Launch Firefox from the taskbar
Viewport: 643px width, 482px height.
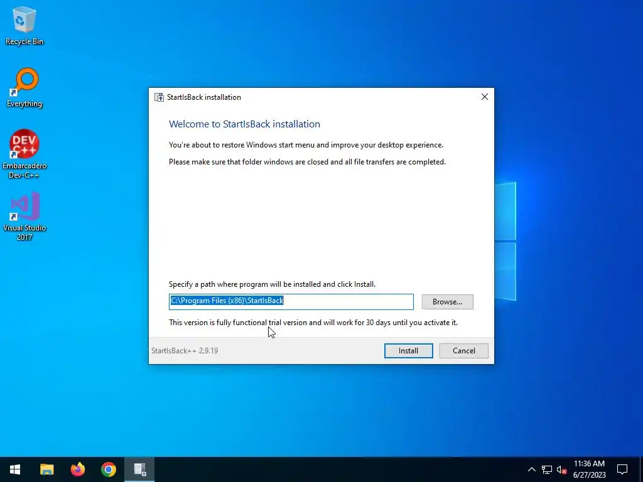click(x=77, y=469)
